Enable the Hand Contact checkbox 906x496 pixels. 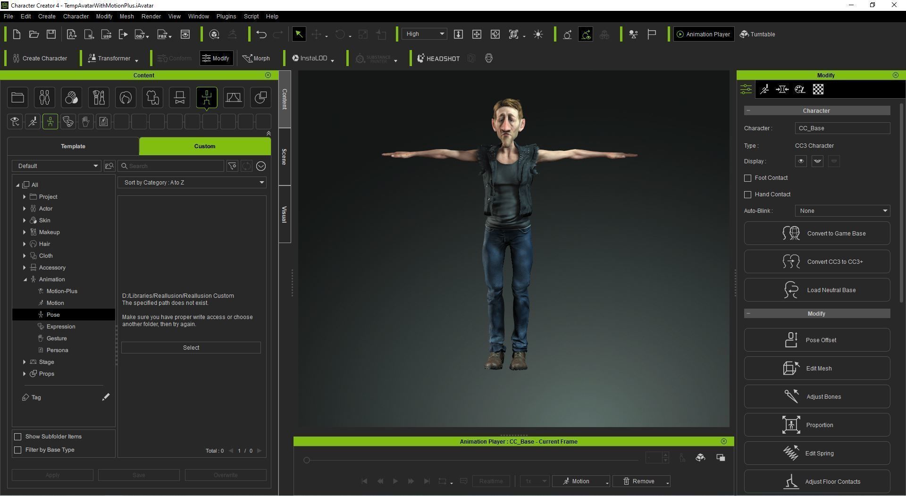(x=747, y=194)
